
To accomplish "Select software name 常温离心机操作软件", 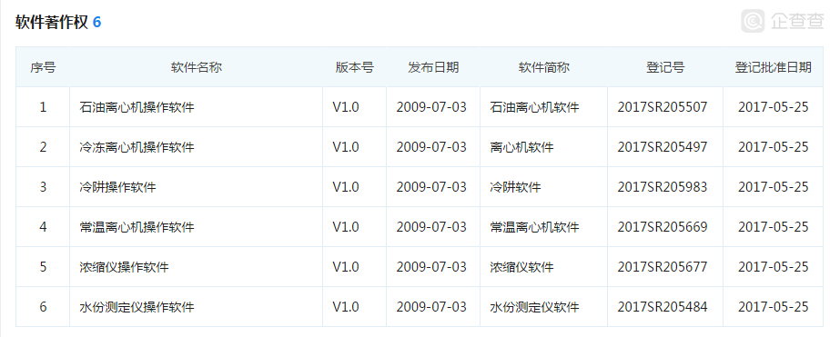I will click(x=137, y=227).
